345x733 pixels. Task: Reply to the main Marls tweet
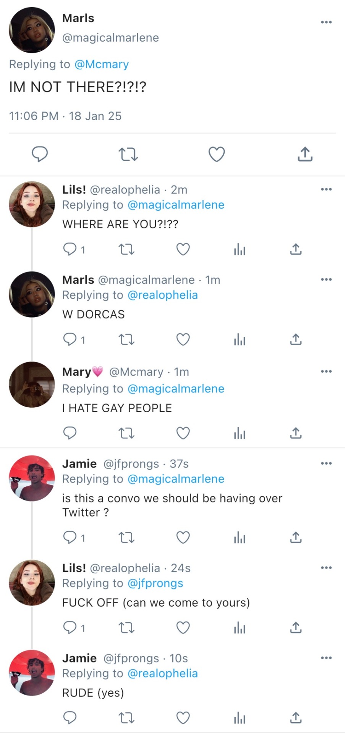(39, 154)
